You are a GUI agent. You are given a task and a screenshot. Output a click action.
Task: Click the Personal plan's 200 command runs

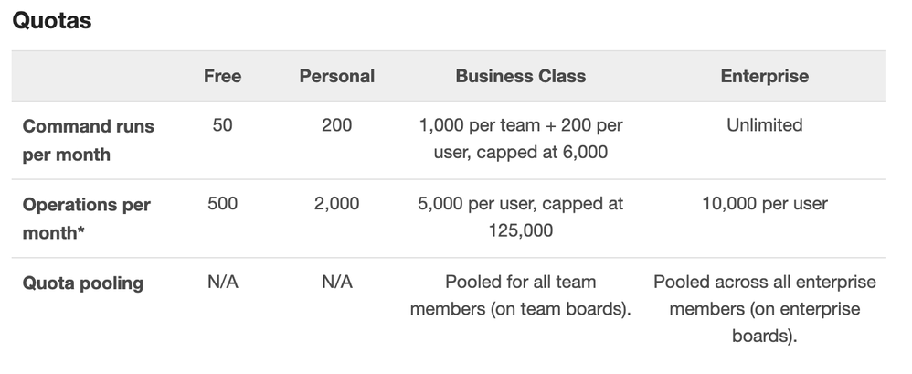coord(337,125)
